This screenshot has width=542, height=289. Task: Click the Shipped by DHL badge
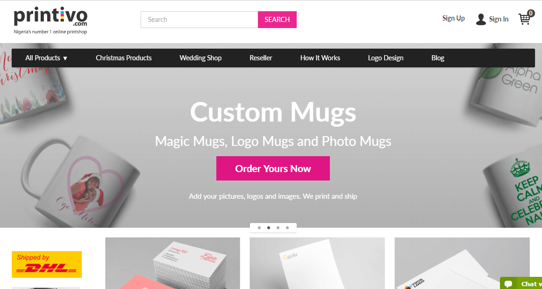point(47,264)
